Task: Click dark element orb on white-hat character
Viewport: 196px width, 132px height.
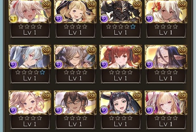Action: point(59,110)
